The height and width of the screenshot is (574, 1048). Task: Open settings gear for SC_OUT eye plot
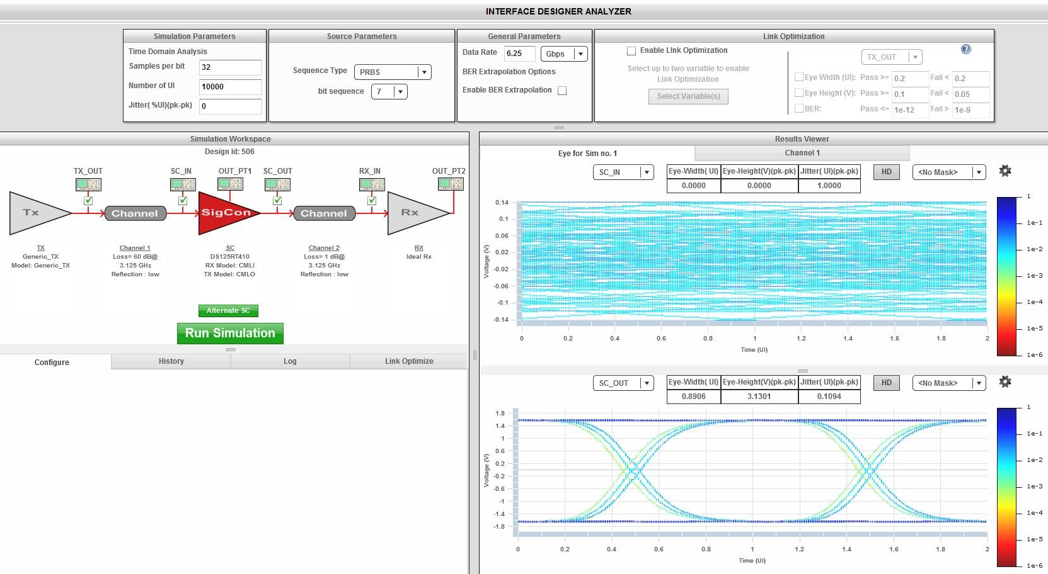pyautogui.click(x=1005, y=381)
